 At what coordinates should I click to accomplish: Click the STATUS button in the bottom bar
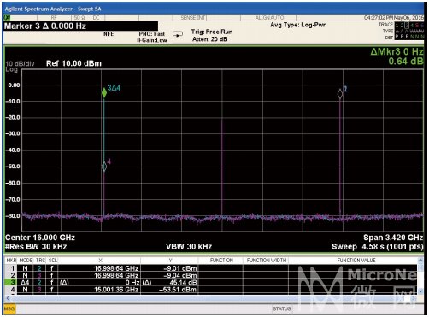[282, 308]
